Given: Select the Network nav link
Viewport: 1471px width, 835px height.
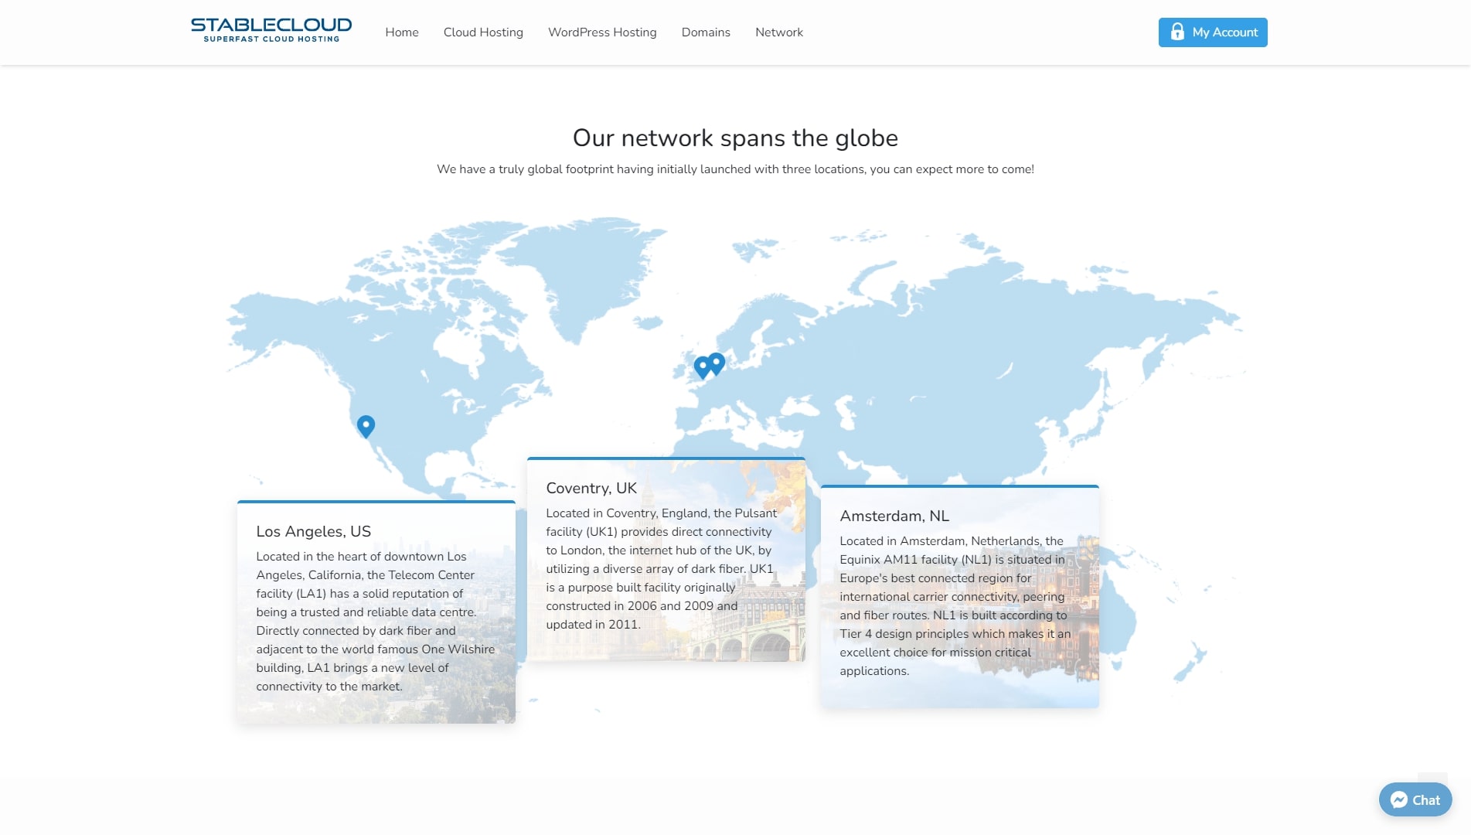Looking at the screenshot, I should (x=779, y=32).
